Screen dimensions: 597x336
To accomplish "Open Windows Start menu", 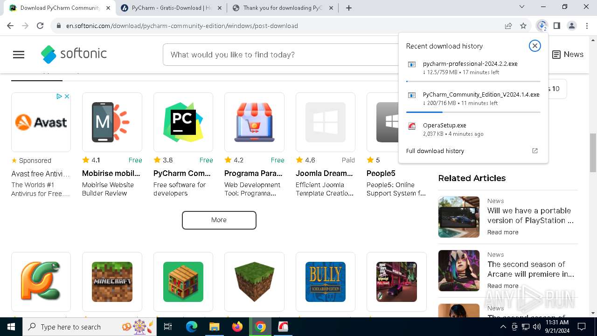I will click(x=11, y=327).
